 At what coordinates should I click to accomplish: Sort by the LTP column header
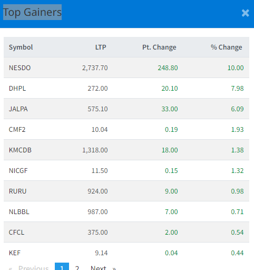101,47
